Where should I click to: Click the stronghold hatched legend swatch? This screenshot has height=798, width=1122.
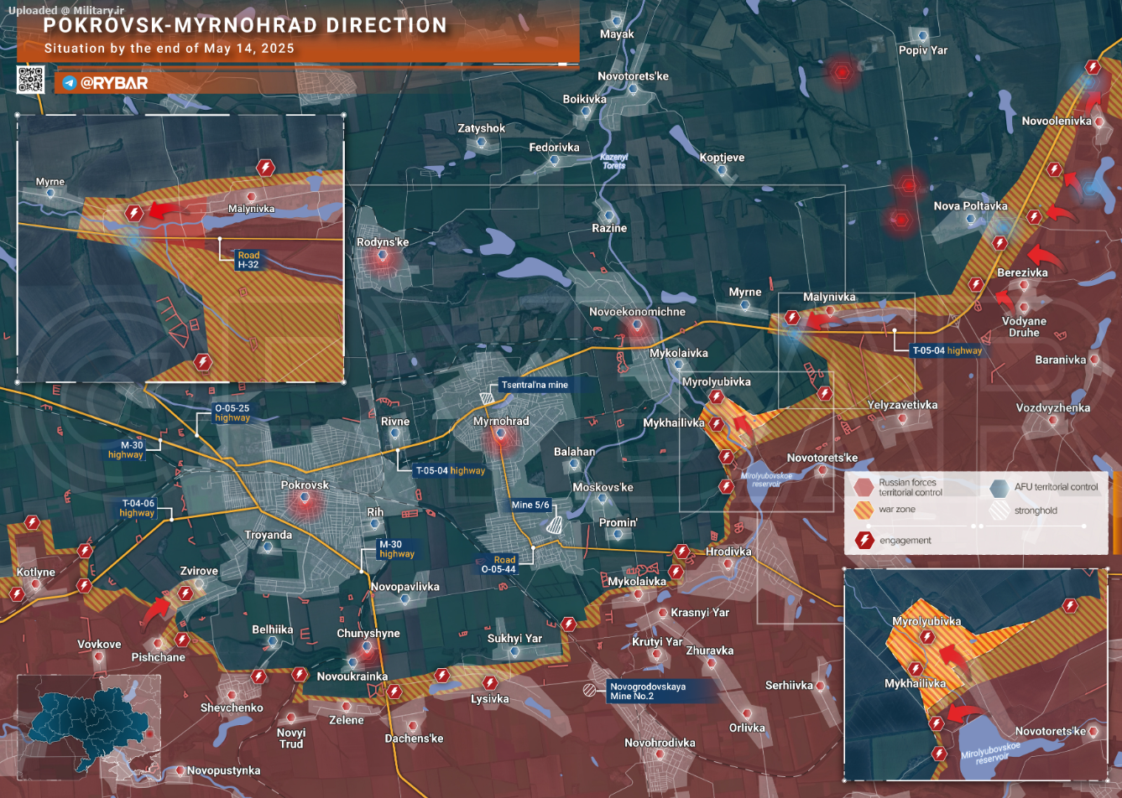click(999, 510)
